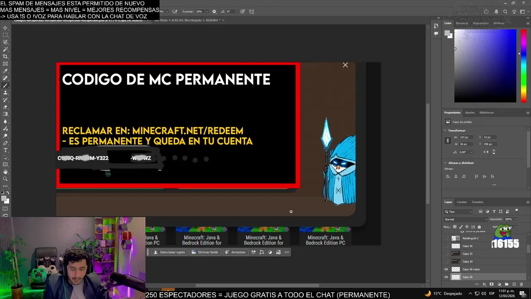Click the Eliminar fondo button
The image size is (531, 299).
click(x=205, y=252)
